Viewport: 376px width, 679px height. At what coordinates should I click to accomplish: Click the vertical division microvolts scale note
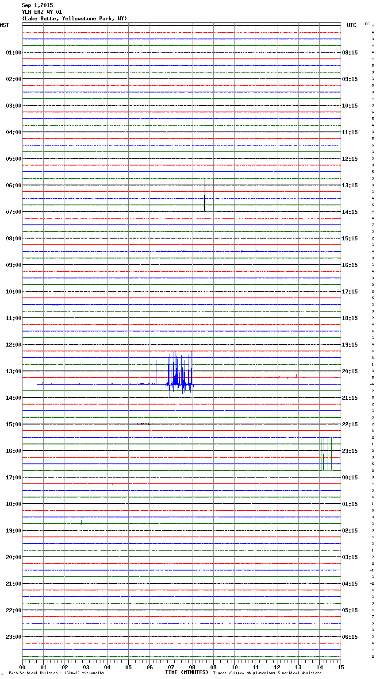[x=56, y=673]
